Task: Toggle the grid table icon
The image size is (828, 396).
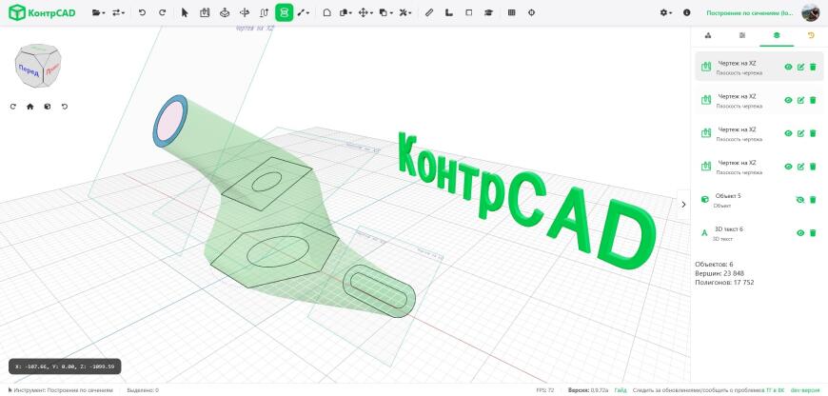Action: (511, 12)
